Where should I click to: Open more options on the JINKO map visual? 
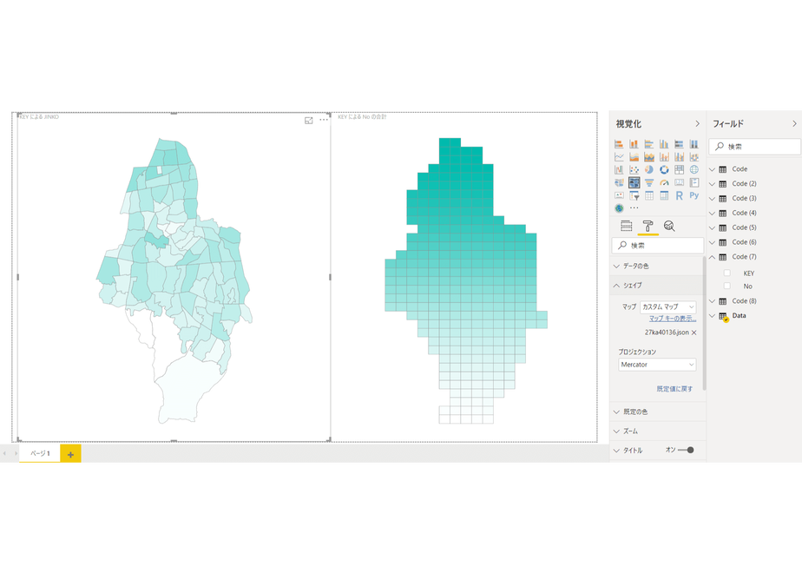pos(324,120)
